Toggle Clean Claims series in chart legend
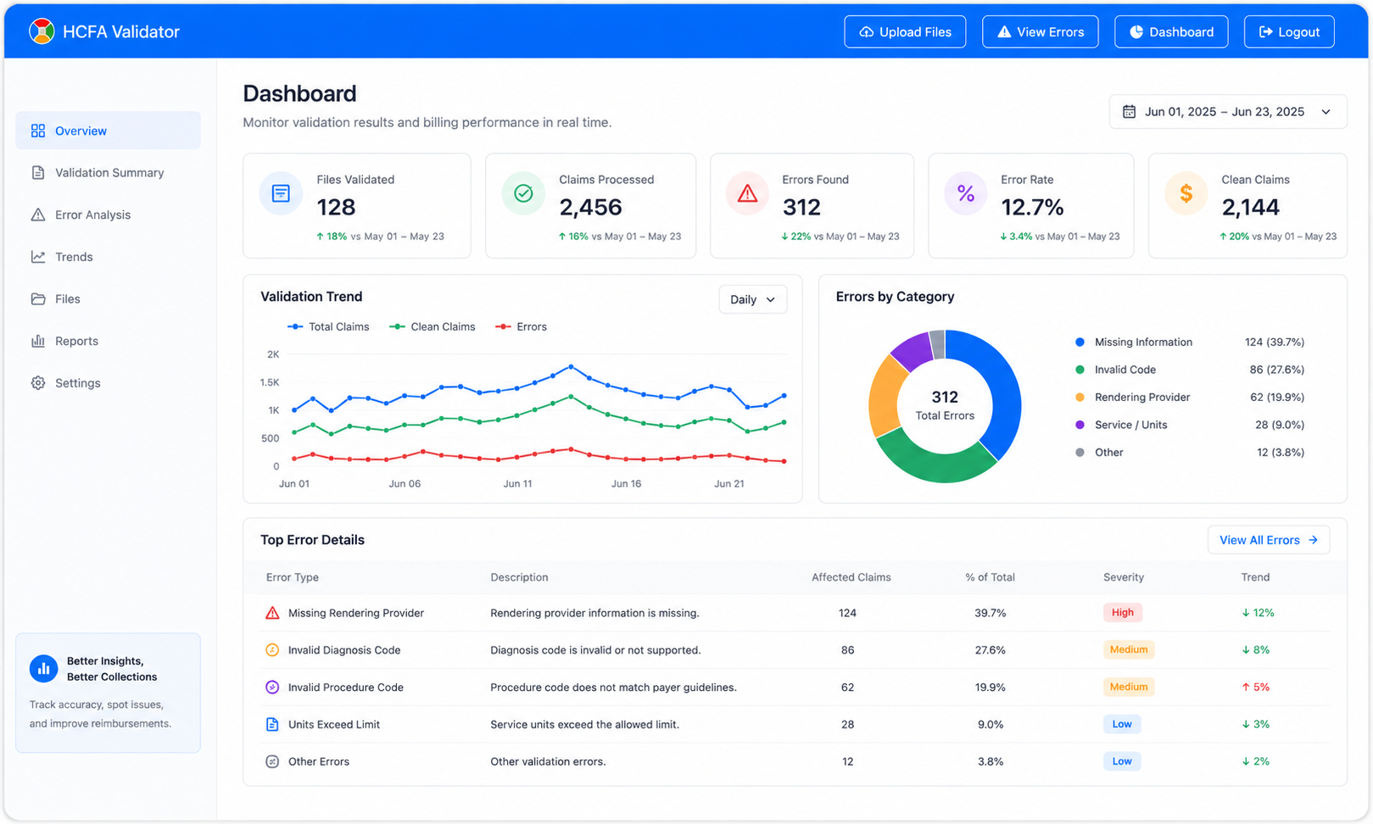1373x824 pixels. pyautogui.click(x=432, y=326)
